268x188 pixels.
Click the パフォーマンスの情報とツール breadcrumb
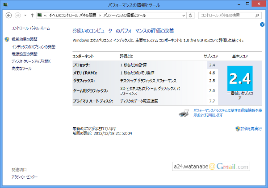[125, 15]
